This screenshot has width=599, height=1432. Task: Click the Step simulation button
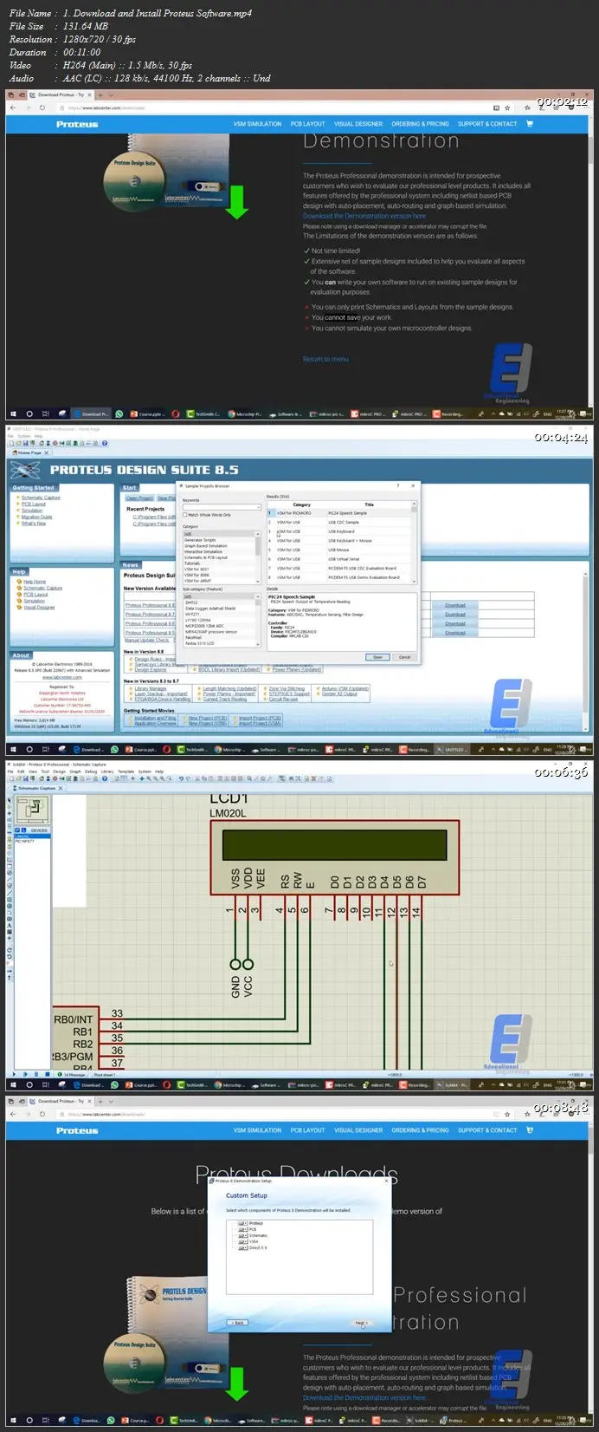tap(26, 1075)
